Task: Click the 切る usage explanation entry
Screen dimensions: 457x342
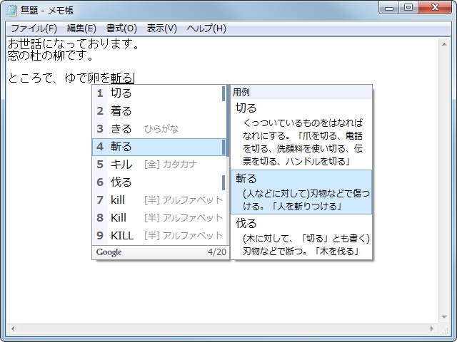Action: 301,135
